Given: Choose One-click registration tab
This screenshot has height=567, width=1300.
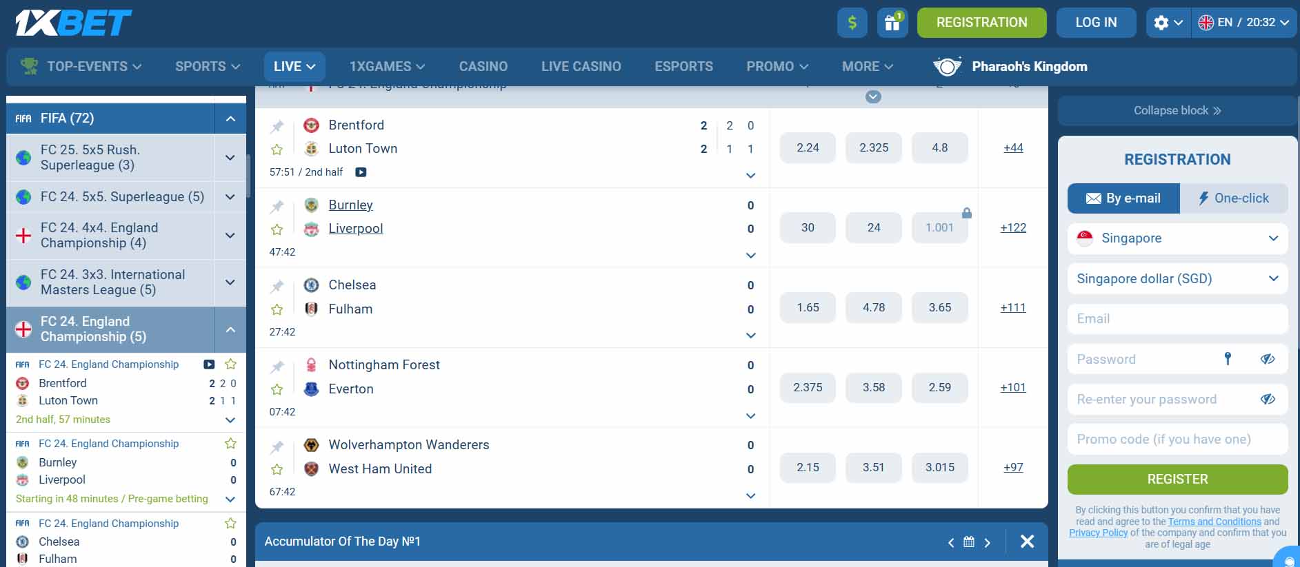Looking at the screenshot, I should pos(1234,198).
